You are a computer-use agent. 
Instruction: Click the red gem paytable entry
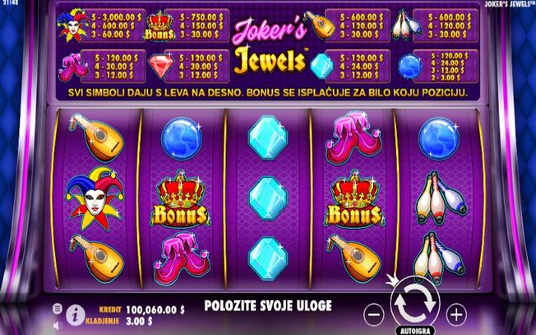[x=188, y=66]
